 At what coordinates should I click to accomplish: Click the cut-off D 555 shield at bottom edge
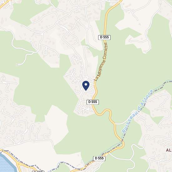(x=38, y=171)
